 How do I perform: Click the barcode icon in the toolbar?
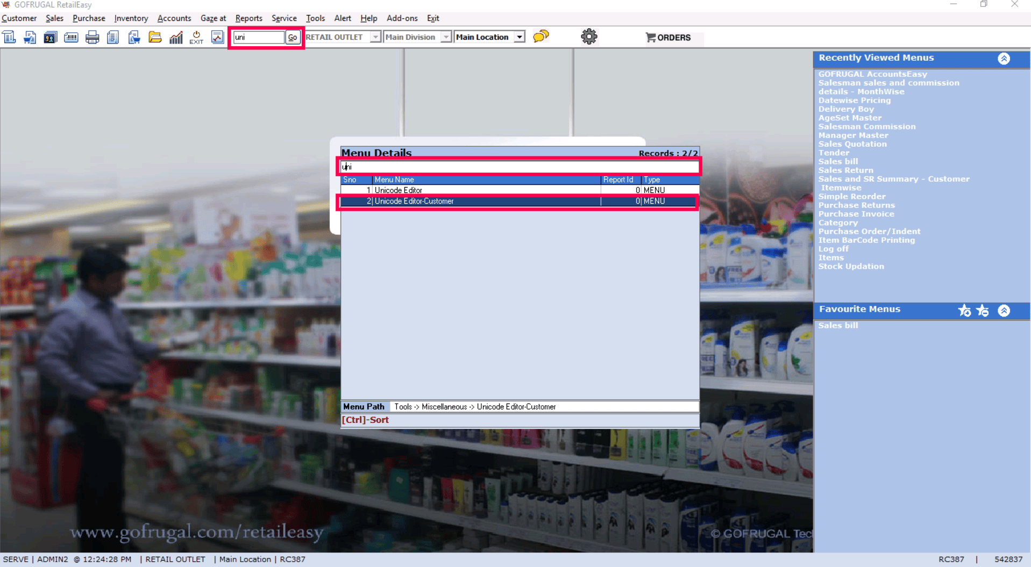click(x=71, y=37)
